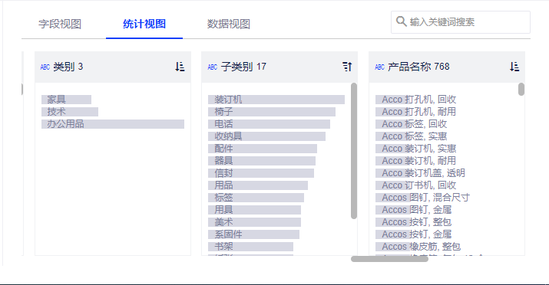Select the 家具 bar in 类别
This screenshot has height=285, width=549.
66,100
